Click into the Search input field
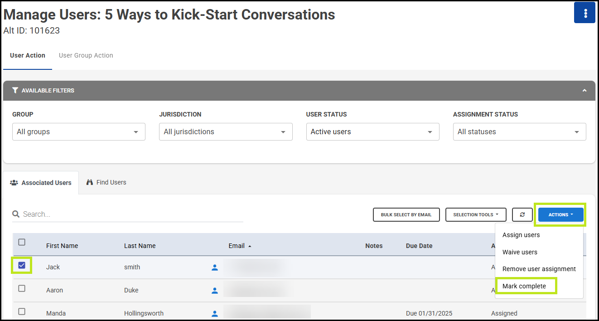 [x=131, y=214]
